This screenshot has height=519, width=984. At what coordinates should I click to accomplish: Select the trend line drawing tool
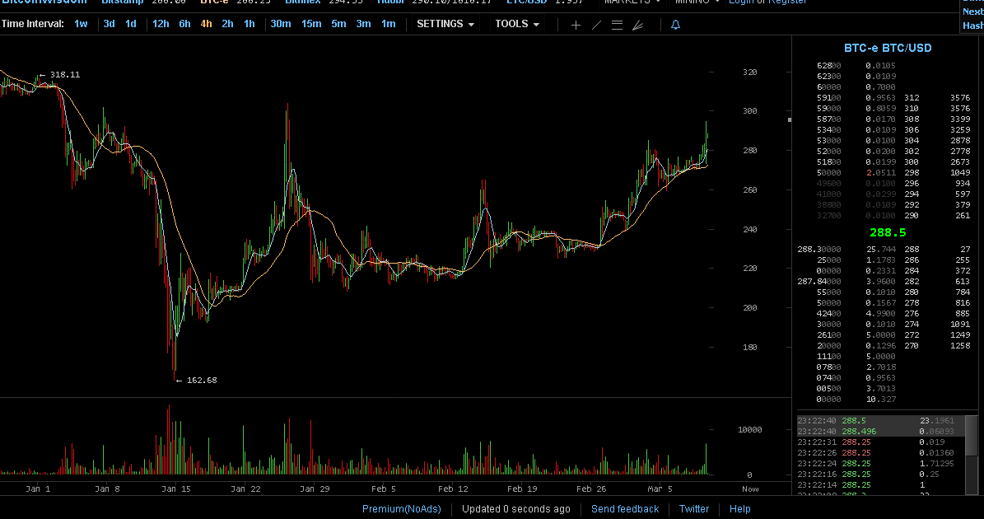coord(596,25)
